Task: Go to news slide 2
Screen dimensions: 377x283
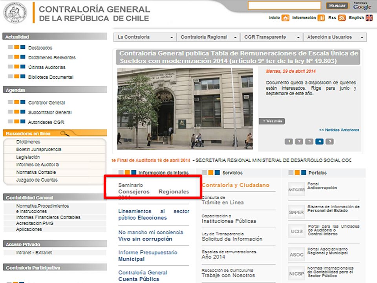Action: coord(299,141)
